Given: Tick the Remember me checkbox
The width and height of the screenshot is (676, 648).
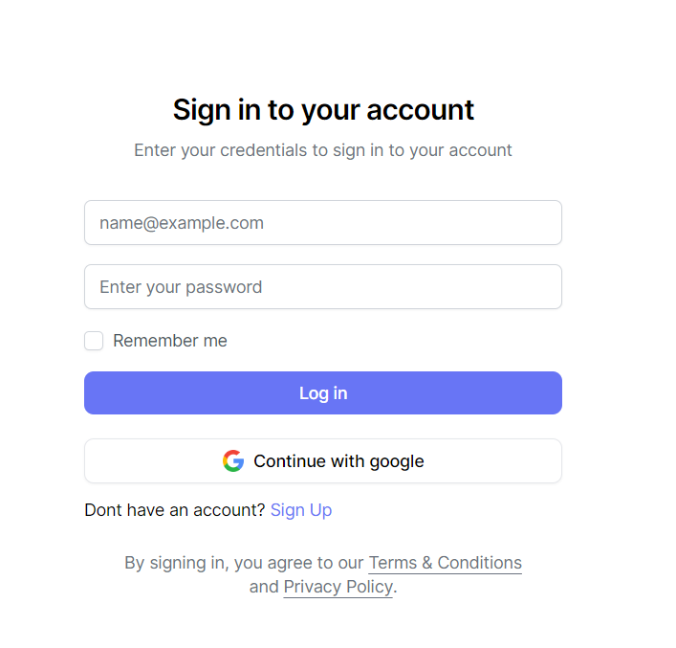Looking at the screenshot, I should [x=94, y=341].
